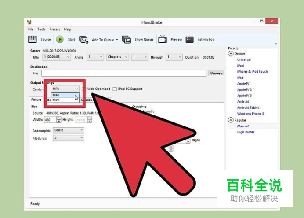Collapse the Devices preset group
This screenshot has width=304, height=218.
tap(231, 54)
